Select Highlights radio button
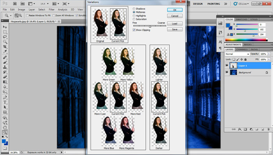Image resolution: width=273 pixels, height=155 pixels. pos(134,16)
